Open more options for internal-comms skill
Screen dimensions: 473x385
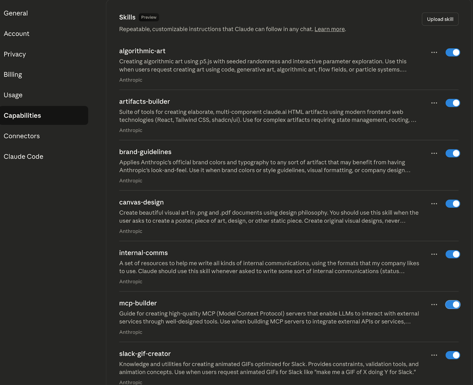434,254
